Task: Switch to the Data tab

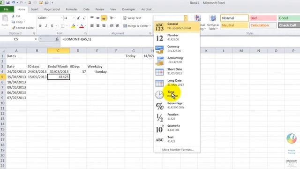Action: [x=86, y=9]
